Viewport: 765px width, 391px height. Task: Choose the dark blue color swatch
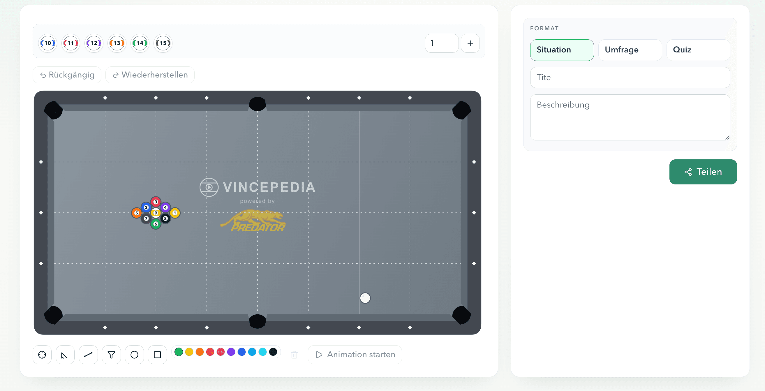242,352
